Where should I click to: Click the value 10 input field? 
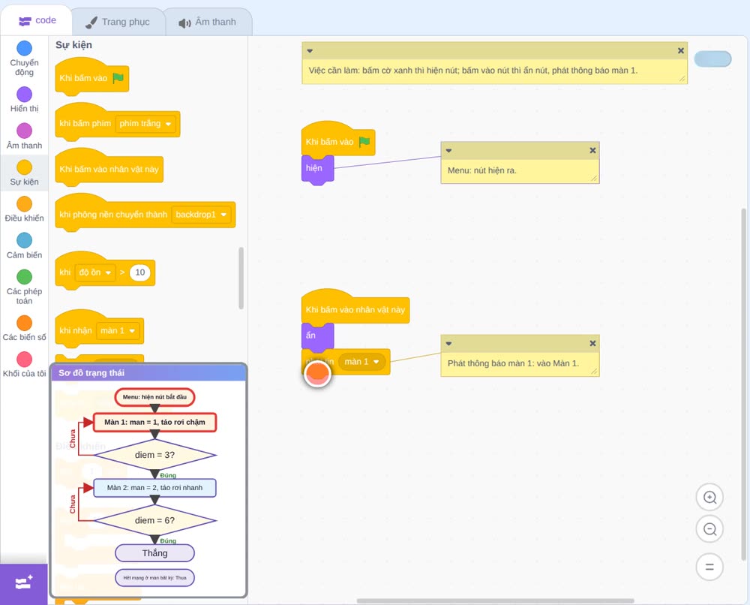[x=140, y=272]
